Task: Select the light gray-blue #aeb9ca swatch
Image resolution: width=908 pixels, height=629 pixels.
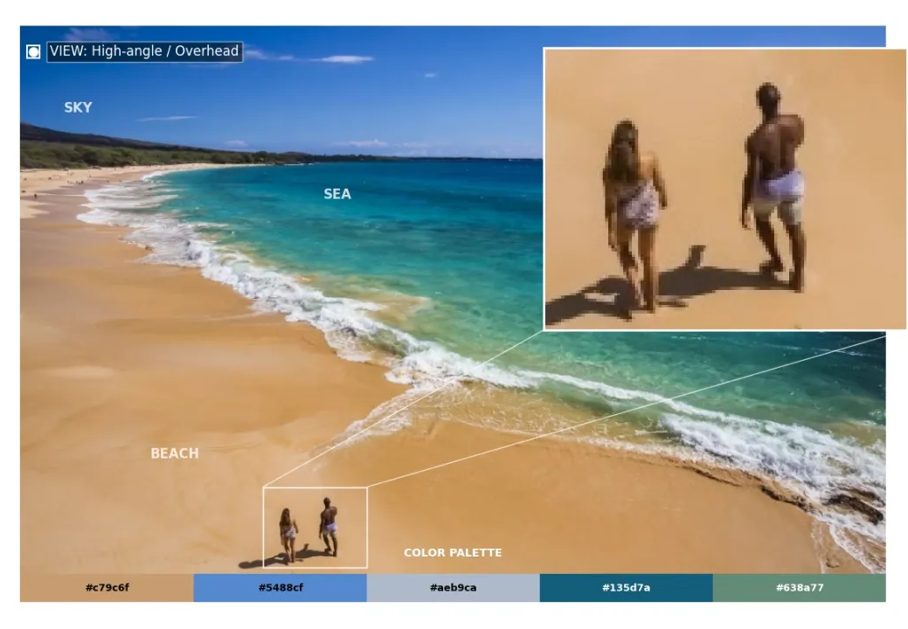Action: pos(453,588)
